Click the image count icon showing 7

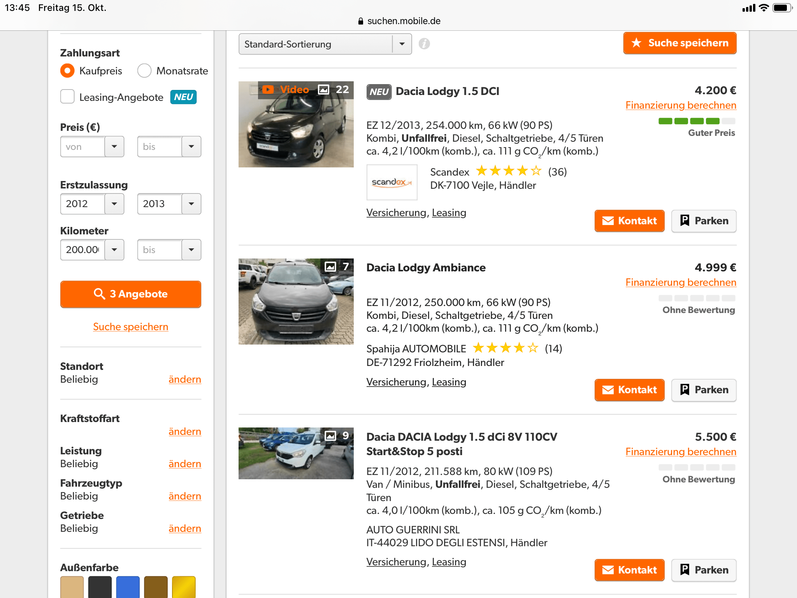330,267
